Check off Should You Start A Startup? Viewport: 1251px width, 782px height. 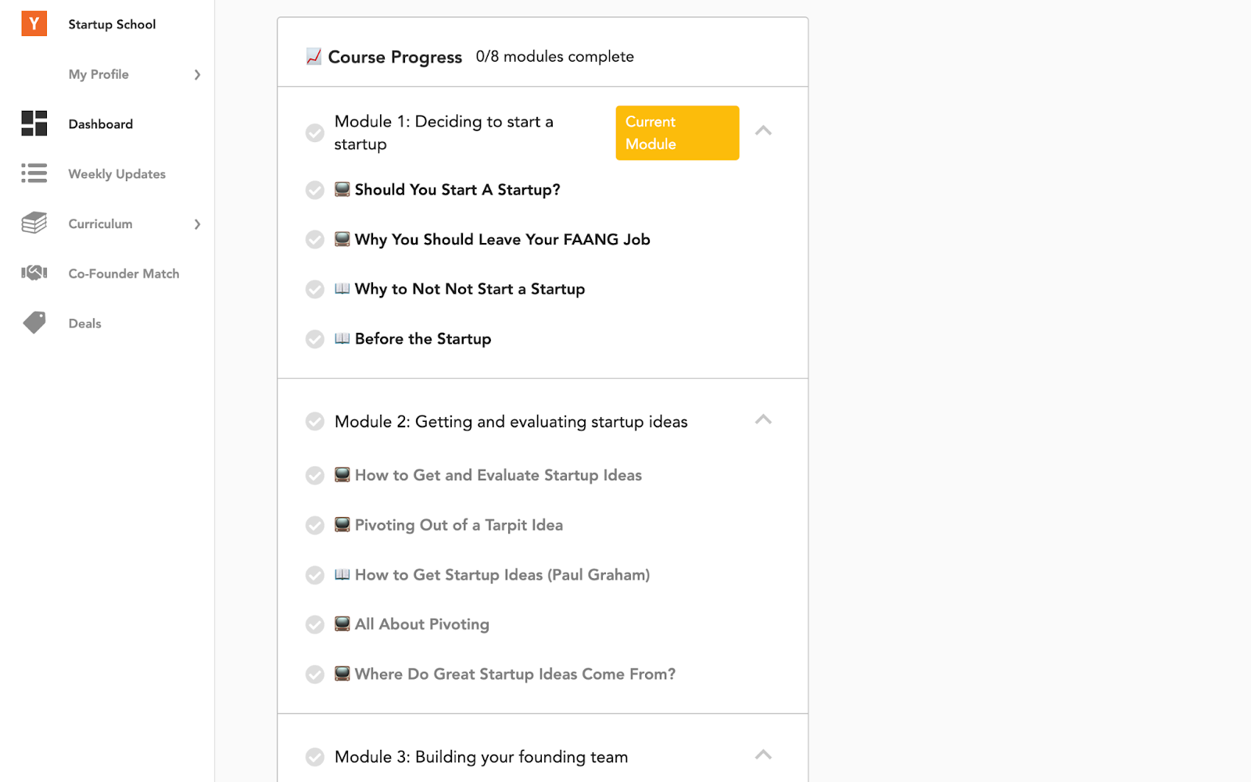click(314, 190)
